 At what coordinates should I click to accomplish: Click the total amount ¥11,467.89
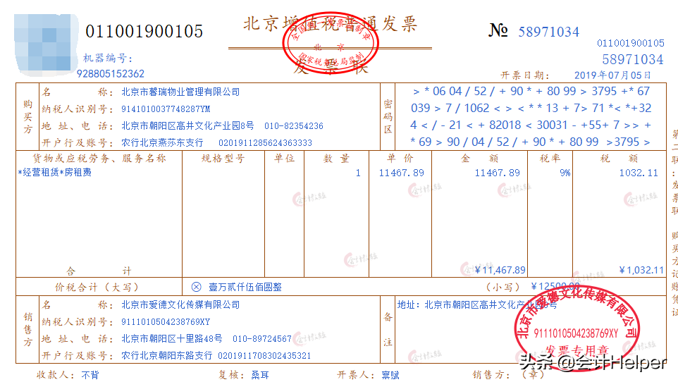coord(500,271)
